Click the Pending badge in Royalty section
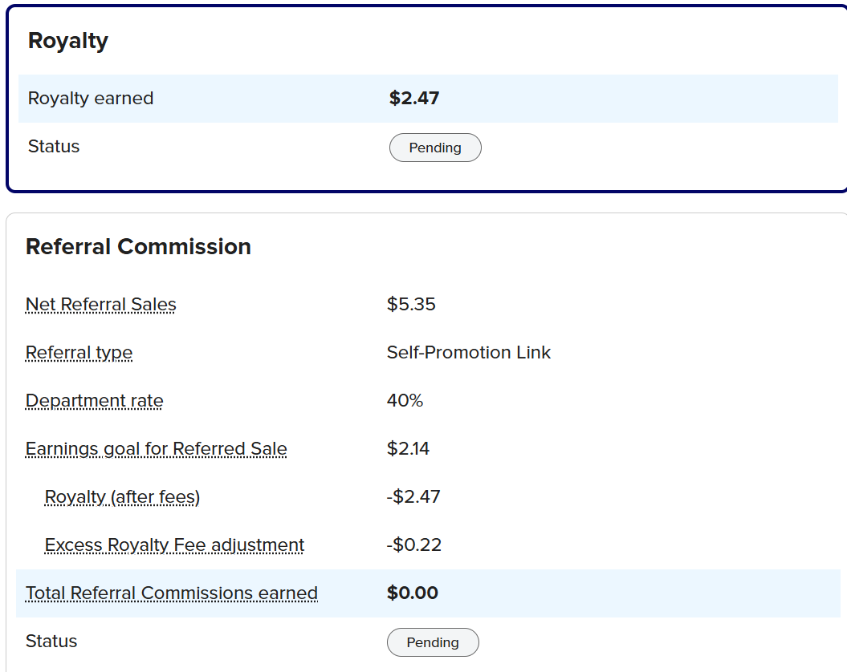The width and height of the screenshot is (847, 672). (435, 148)
